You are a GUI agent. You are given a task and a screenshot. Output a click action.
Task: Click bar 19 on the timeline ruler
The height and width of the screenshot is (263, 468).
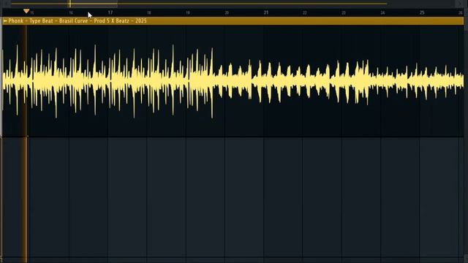tap(188, 12)
